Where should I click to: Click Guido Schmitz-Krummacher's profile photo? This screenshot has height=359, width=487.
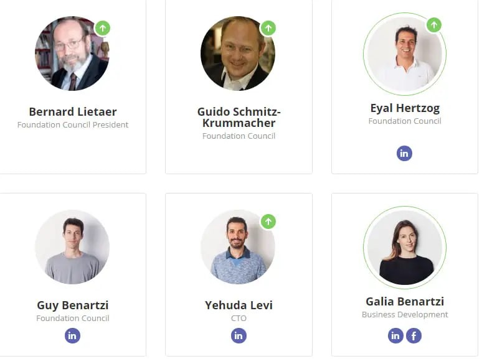238,54
